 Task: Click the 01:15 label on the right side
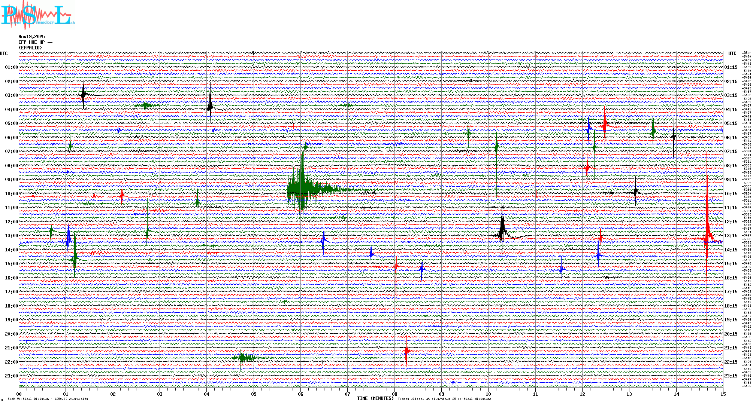[731, 67]
